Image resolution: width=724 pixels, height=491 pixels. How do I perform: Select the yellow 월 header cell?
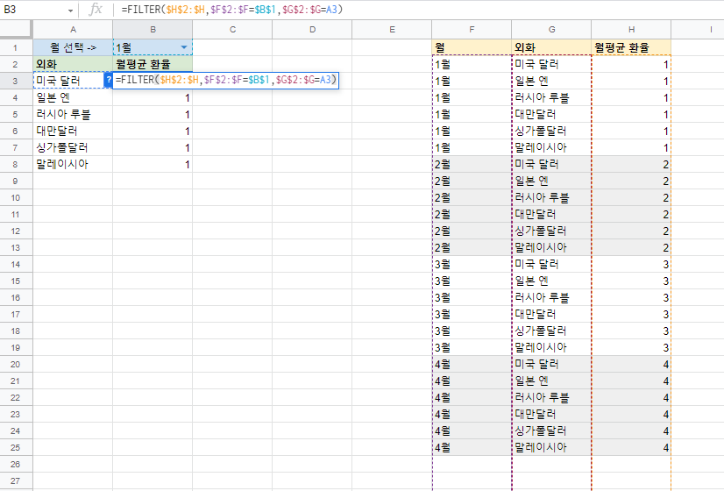[472, 47]
